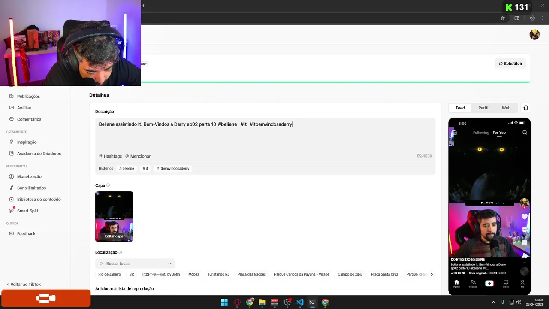Click the share arrow icon in preview
Screen dimensions: 549x309
pos(524,256)
